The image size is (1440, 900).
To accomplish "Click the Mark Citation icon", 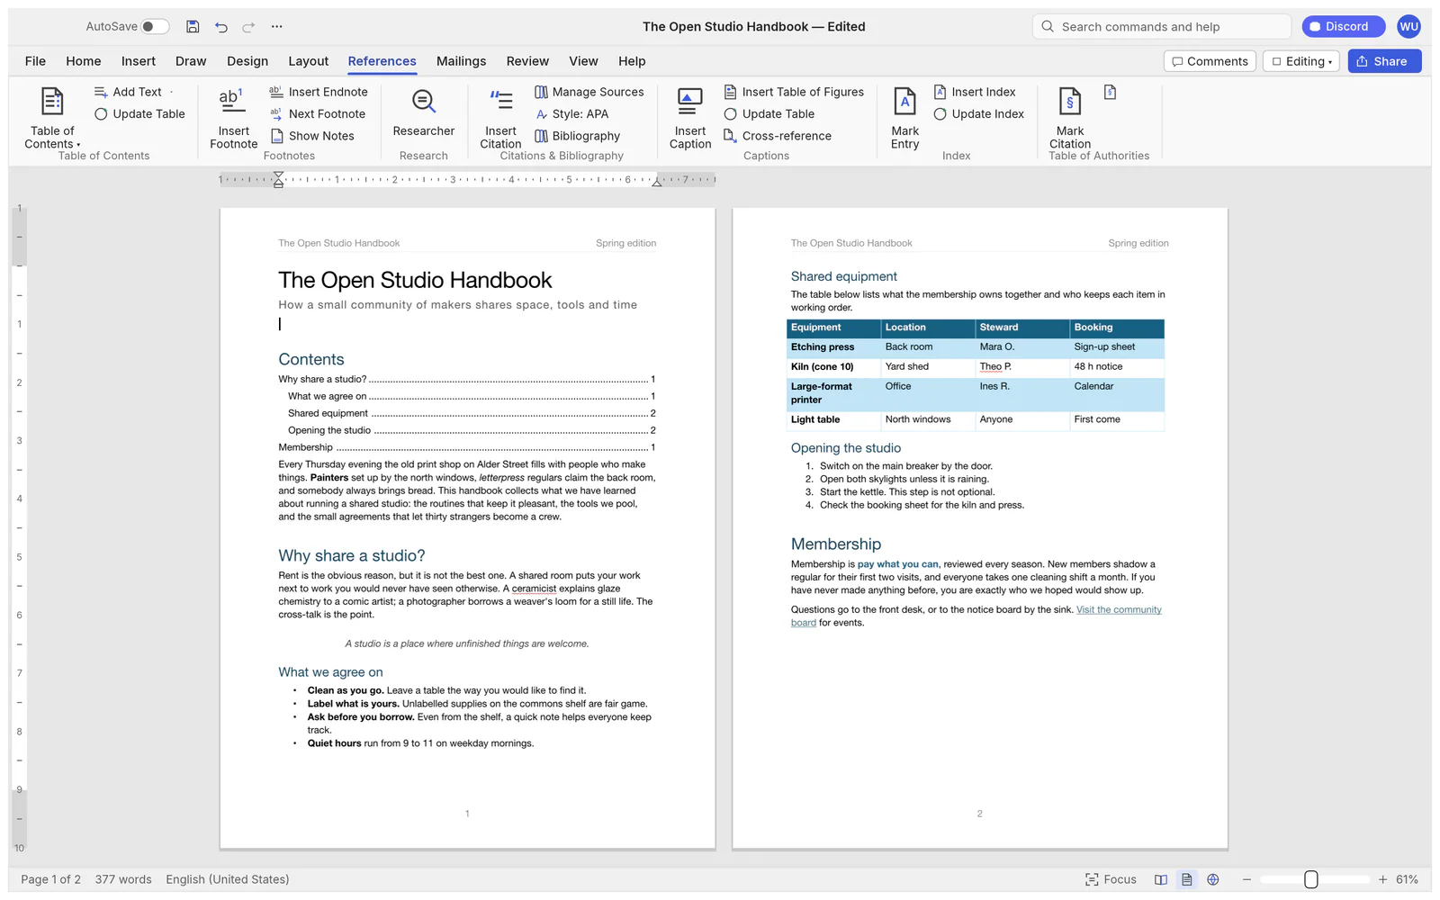I will tap(1069, 101).
